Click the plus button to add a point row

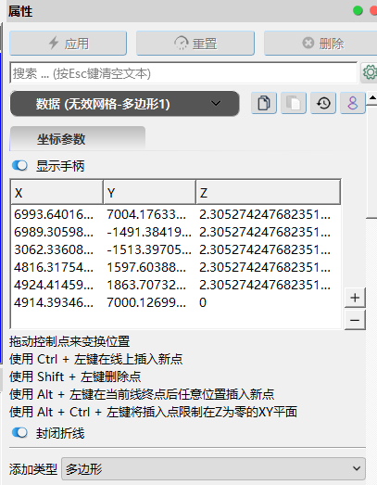click(355, 298)
